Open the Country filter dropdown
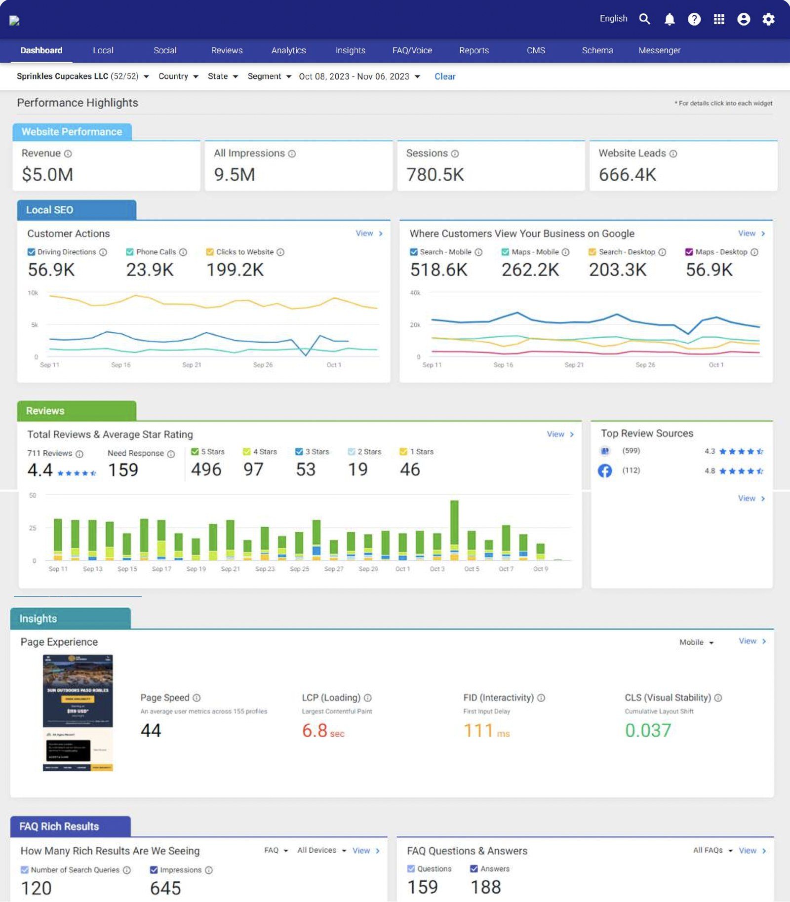The height and width of the screenshot is (902, 790). [x=178, y=77]
